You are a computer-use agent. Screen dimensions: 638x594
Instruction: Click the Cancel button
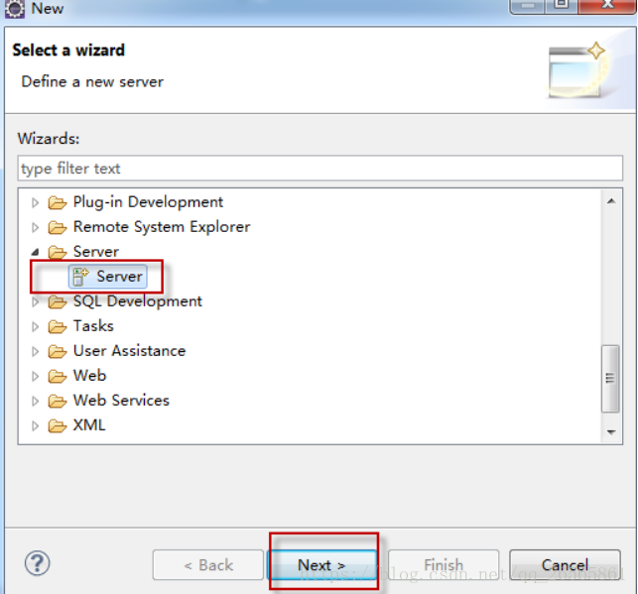point(565,564)
